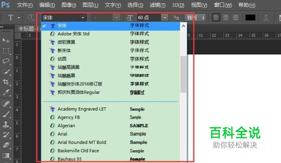Viewport: 281px width, 163px height.
Task: Open the 编辑 menu
Action: pyautogui.click(x=47, y=5)
